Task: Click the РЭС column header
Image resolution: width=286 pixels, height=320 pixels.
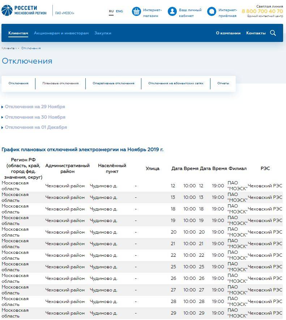Action: [265, 168]
